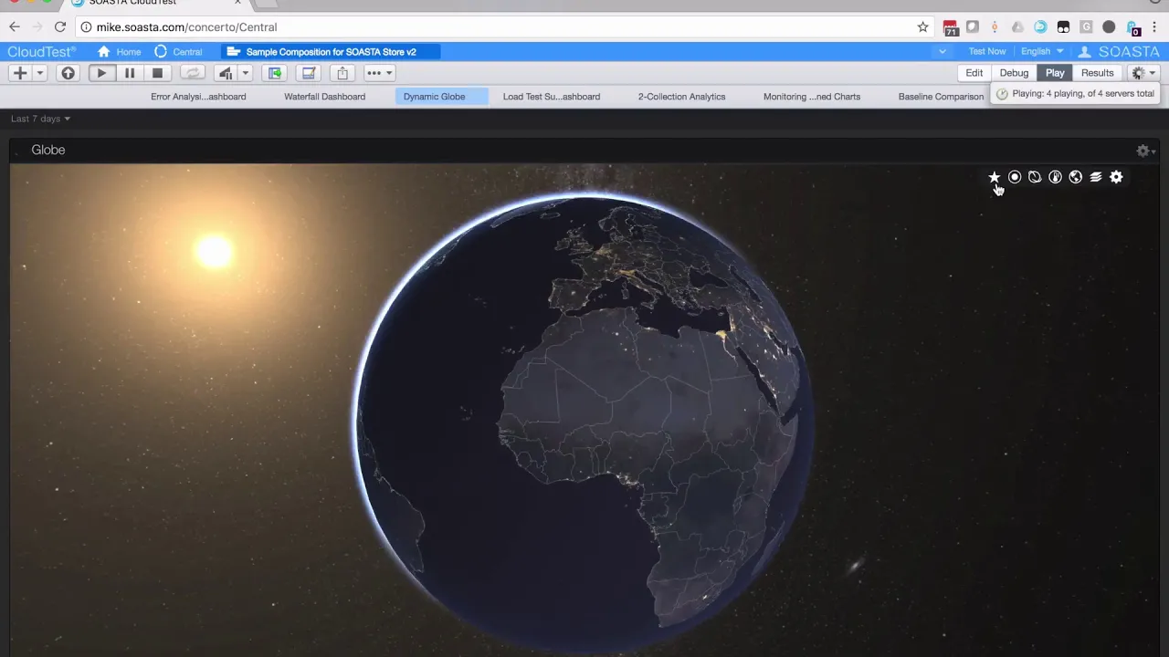Stop the composition playback
Viewport: 1169px width, 657px height.
pos(157,73)
